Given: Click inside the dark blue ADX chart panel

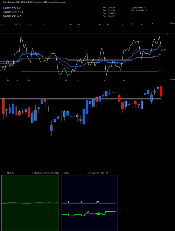Looking at the screenshot, I should 90,203.
